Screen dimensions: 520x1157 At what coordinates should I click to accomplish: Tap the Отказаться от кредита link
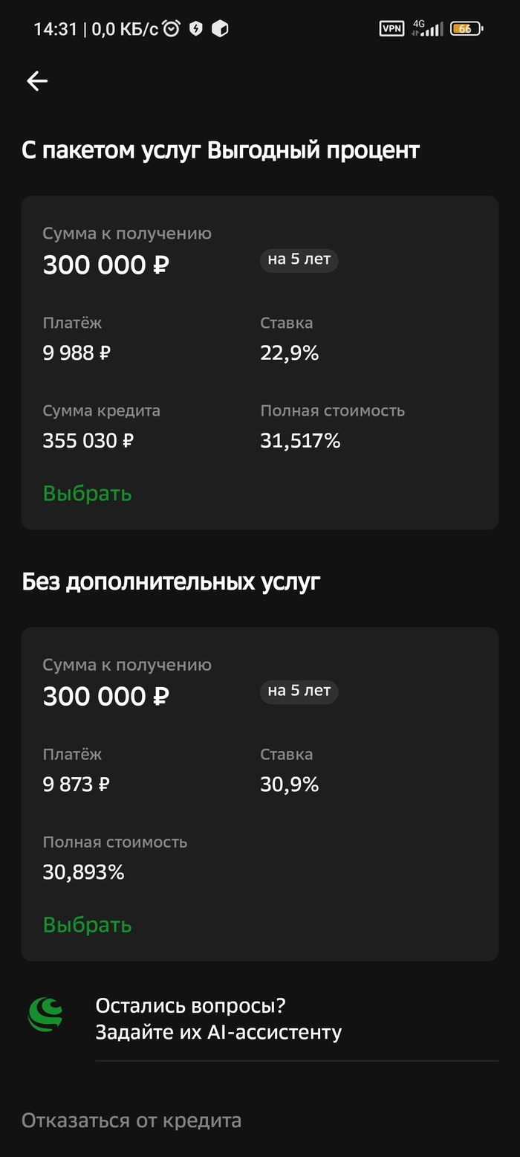(131, 1120)
